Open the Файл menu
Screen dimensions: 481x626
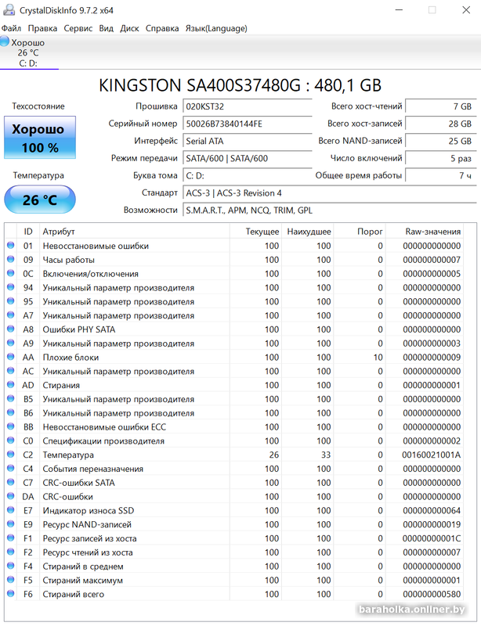[x=11, y=28]
